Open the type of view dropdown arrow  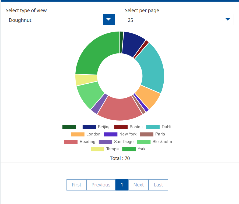[x=109, y=20]
